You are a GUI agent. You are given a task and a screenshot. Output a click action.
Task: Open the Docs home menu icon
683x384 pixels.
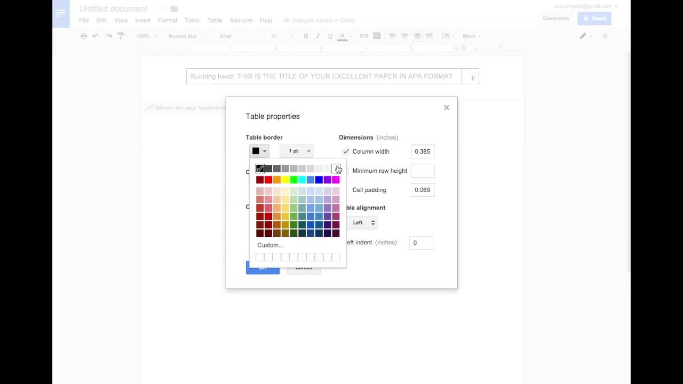click(x=61, y=13)
